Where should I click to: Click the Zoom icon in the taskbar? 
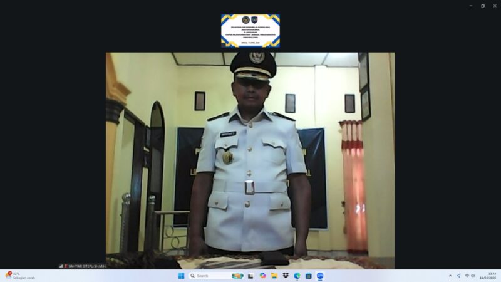pos(320,276)
